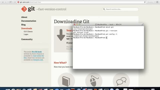
Task: Open the GUI Clients sub-link
Action: (28, 31)
